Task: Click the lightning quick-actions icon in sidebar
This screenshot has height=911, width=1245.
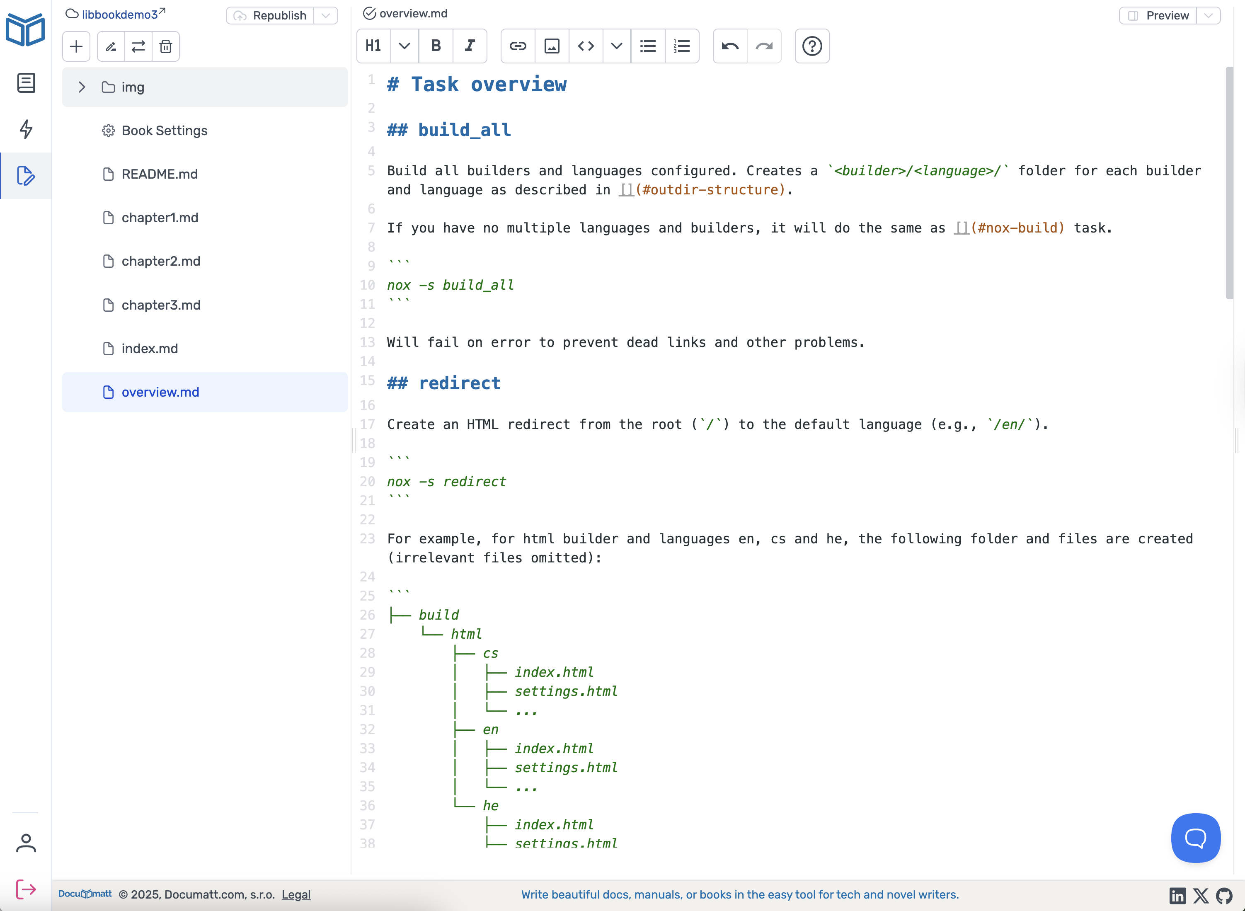Action: coord(25,129)
